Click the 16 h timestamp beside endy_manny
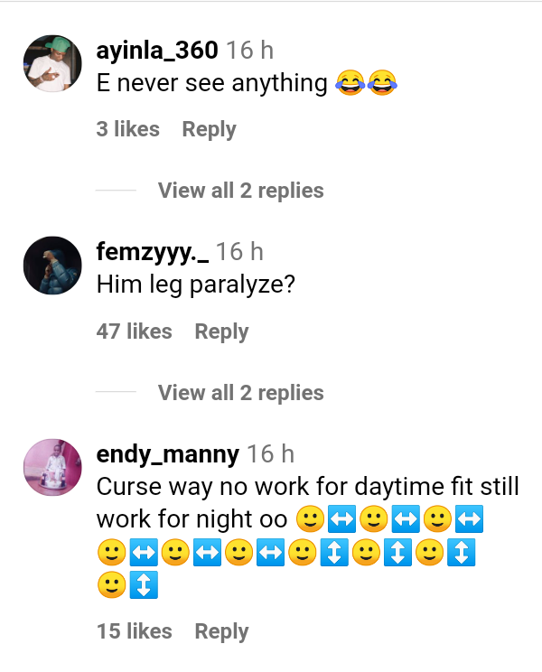This screenshot has width=542, height=672. pos(270,453)
